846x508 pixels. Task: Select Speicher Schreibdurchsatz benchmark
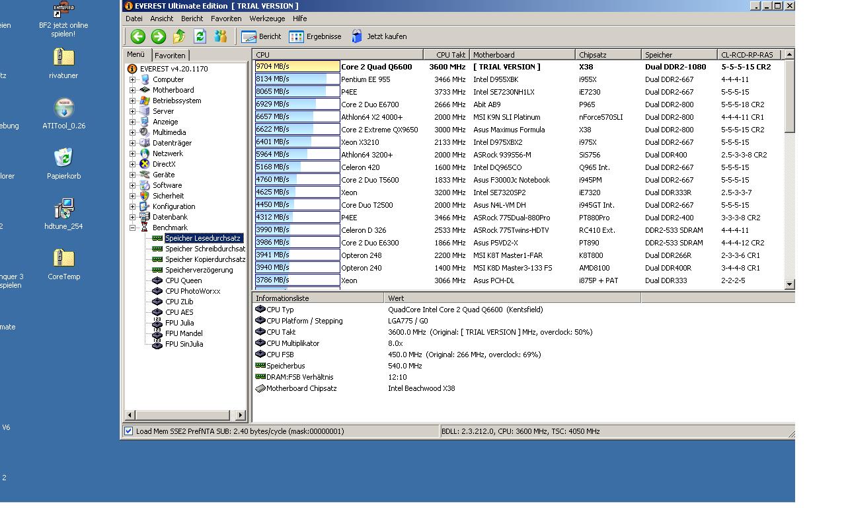point(205,249)
